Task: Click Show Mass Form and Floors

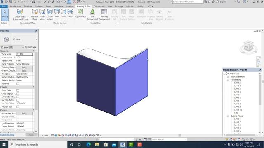Action: pyautogui.click(x=20, y=15)
